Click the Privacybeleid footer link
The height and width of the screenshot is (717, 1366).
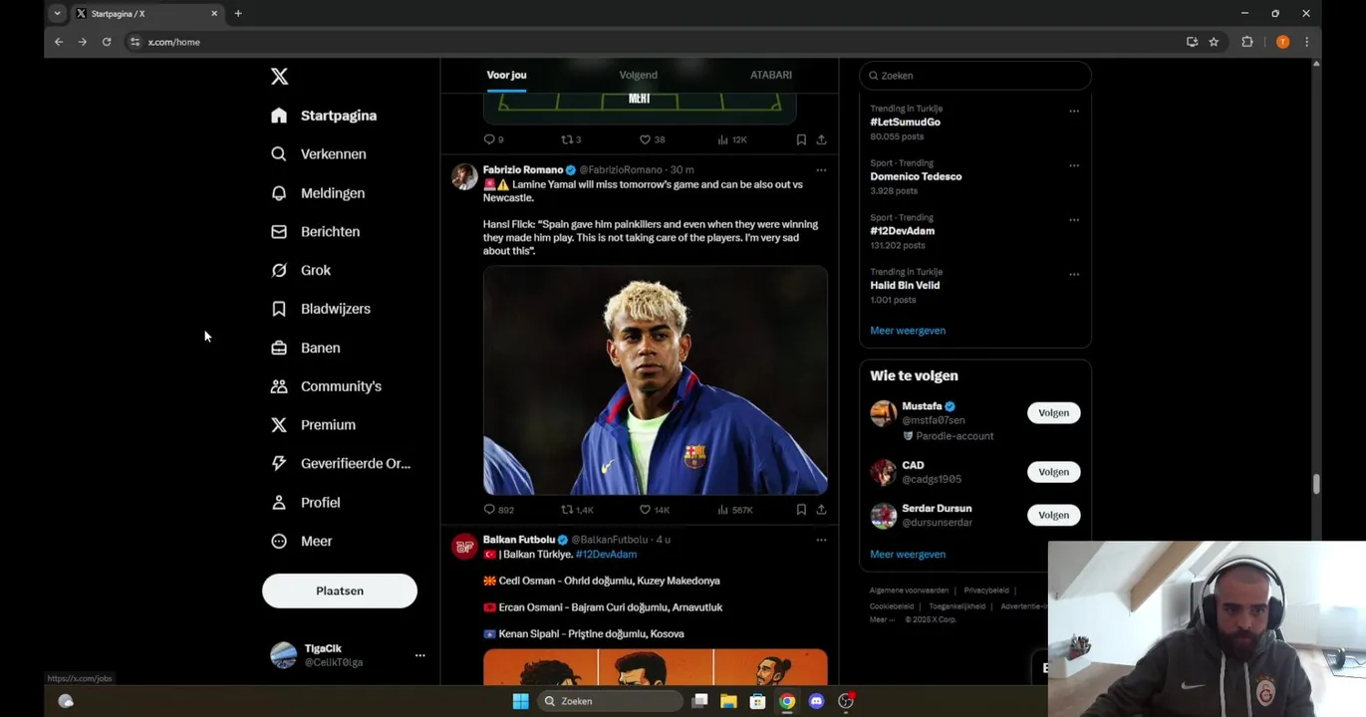pos(986,591)
